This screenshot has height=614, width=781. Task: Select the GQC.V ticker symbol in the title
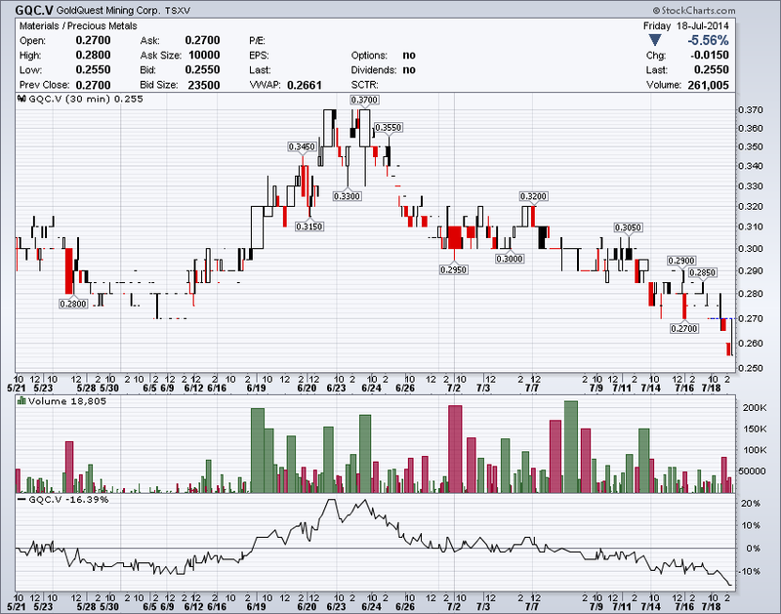pos(34,10)
